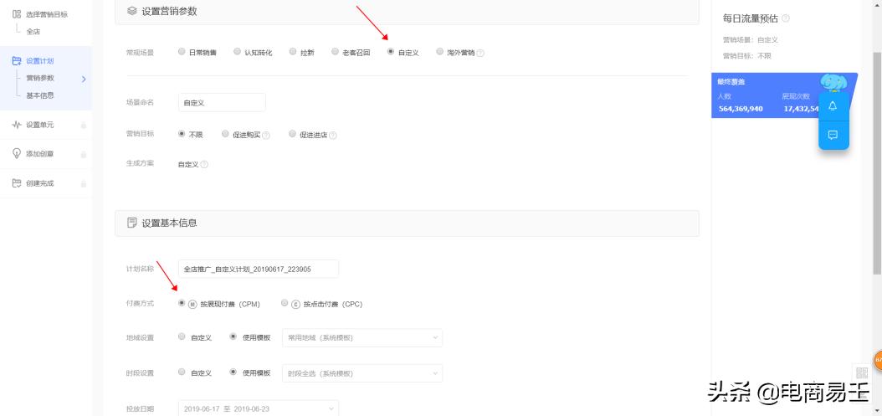This screenshot has height=416, width=882.
Task: Go to 设置单元 step in sidebar
Action: click(x=39, y=125)
